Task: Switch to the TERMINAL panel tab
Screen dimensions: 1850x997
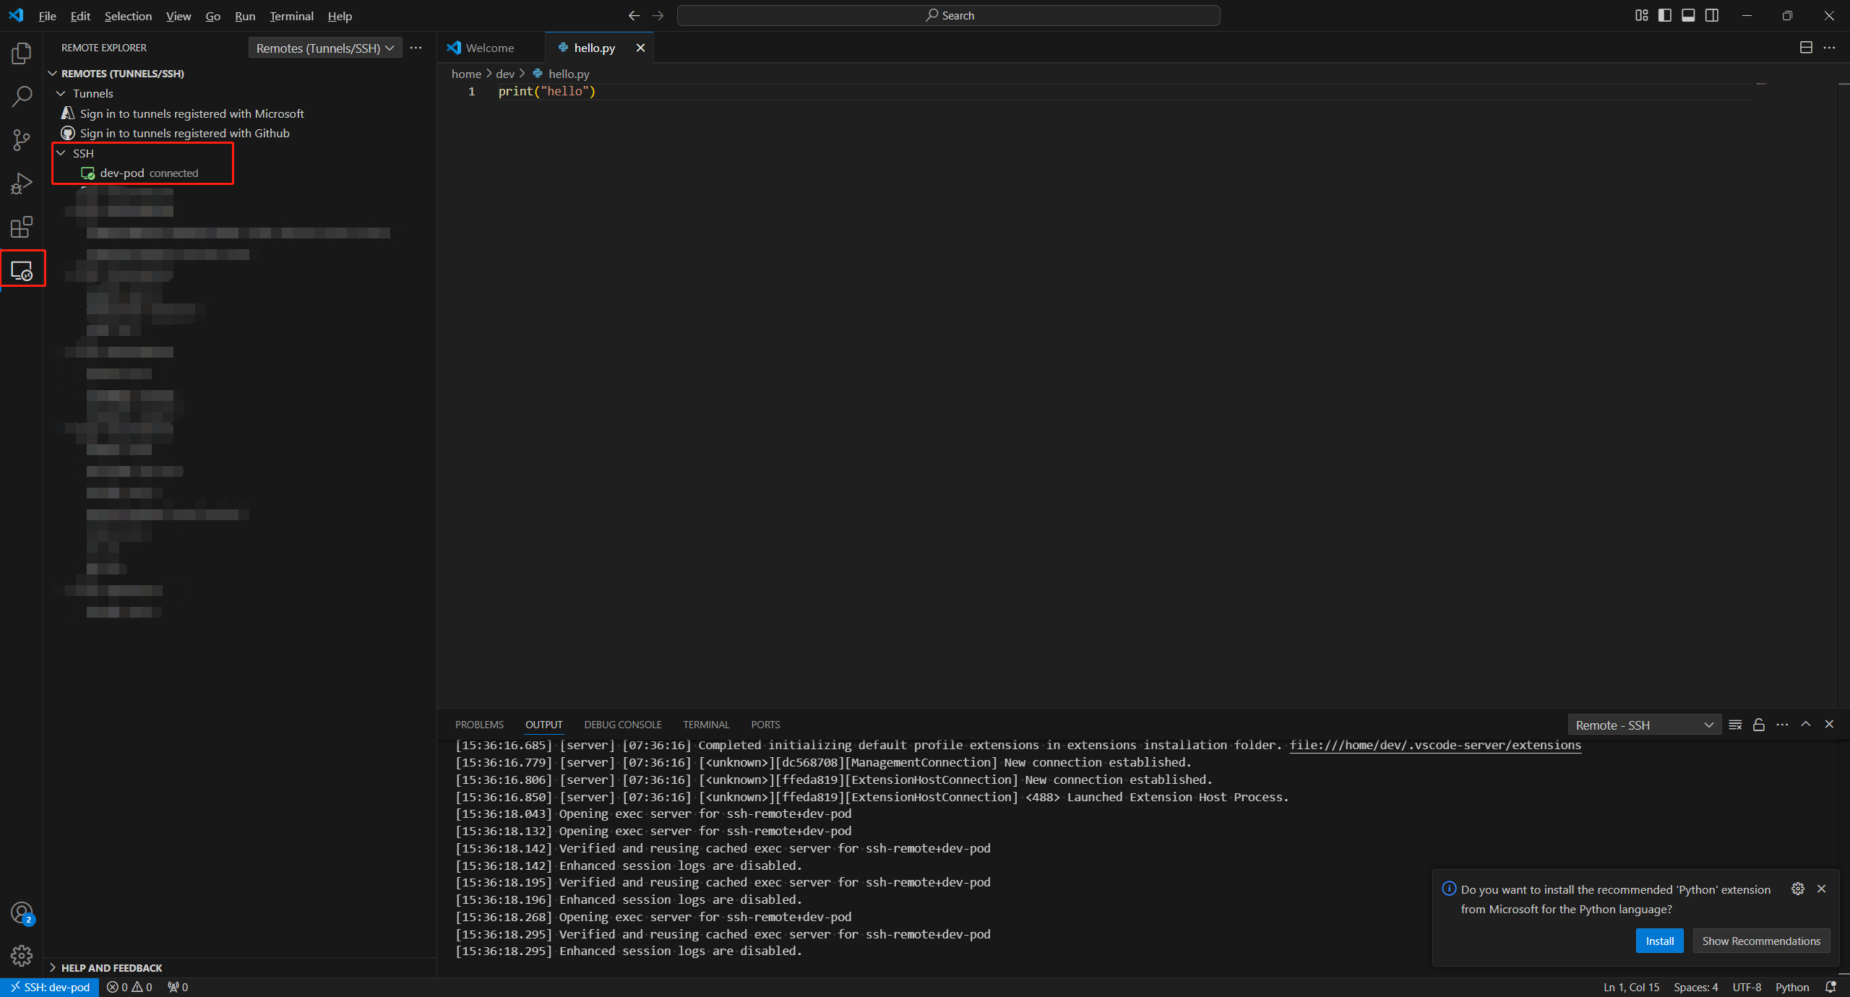Action: coord(706,725)
